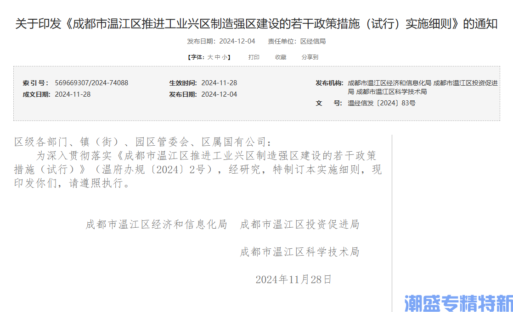
Task: Select header publish date 2024-12-04 under the title
Action: pos(237,41)
